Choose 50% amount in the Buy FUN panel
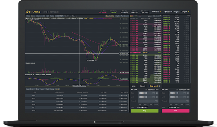 pos(146,104)
